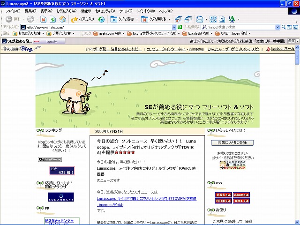
Task: Expand the mail icon dropdown arrow
Action: 206,19
